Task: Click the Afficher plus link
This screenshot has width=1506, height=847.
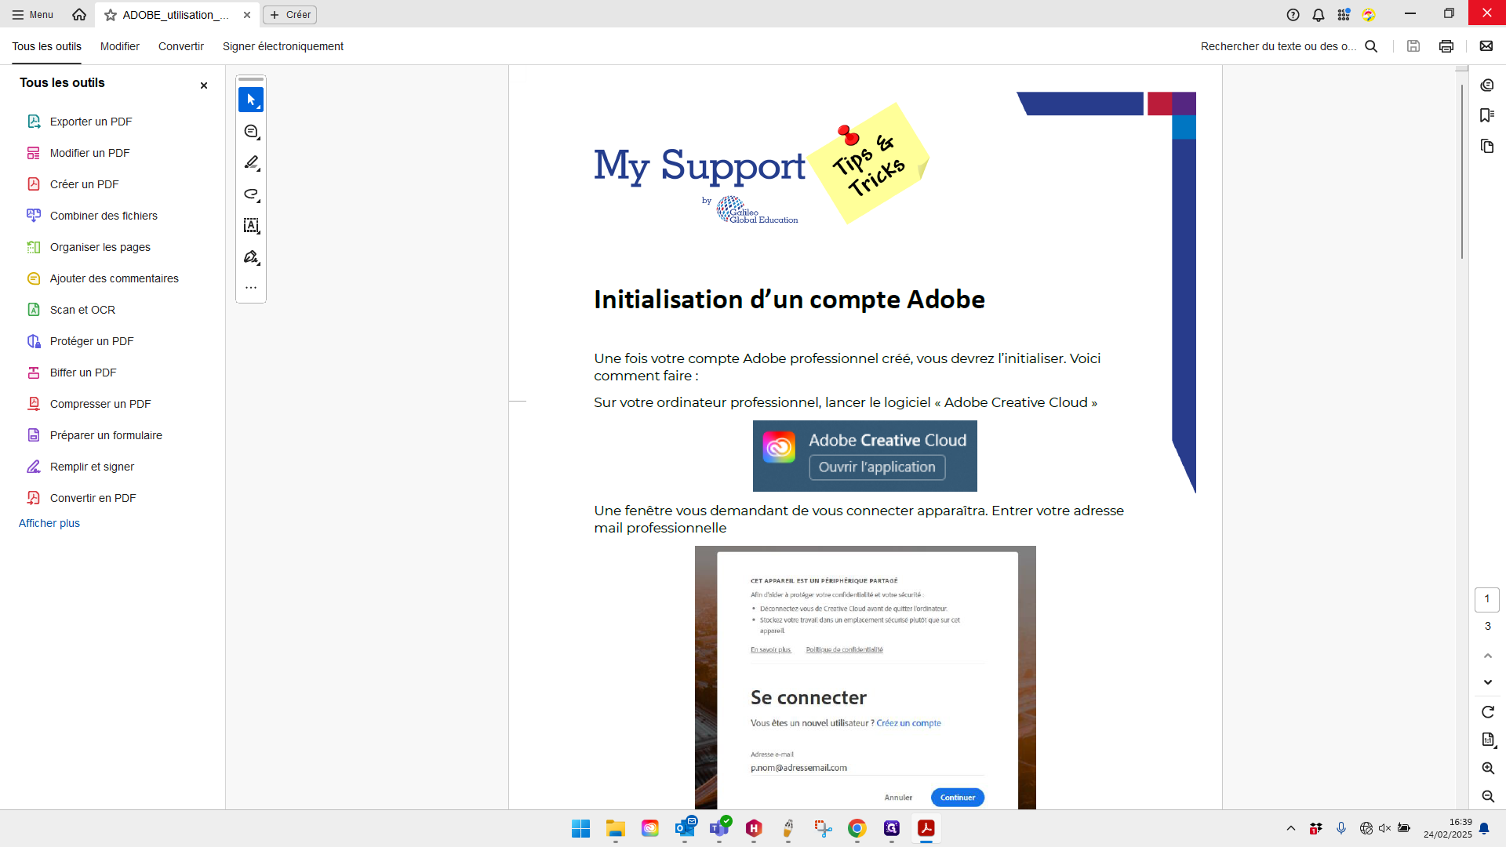Action: (49, 523)
